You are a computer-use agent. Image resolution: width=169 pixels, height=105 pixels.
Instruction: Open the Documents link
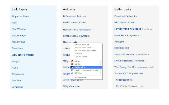click(18, 74)
